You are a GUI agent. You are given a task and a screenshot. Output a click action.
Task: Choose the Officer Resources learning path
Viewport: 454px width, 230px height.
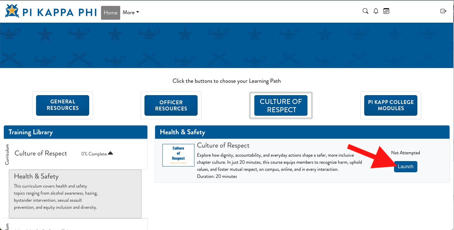point(171,105)
